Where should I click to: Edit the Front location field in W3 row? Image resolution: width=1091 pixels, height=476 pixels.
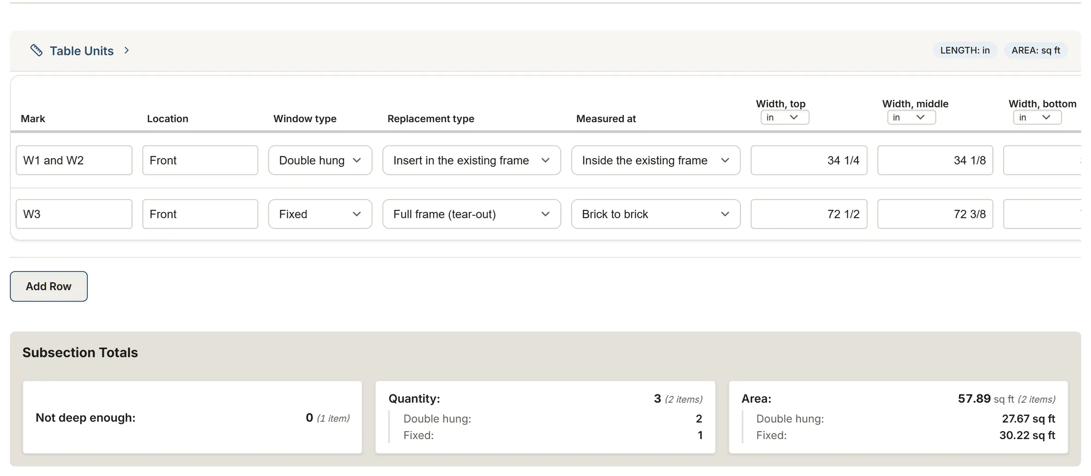[200, 214]
